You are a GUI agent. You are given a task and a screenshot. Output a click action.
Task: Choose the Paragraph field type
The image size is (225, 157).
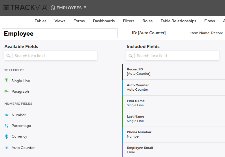pyautogui.click(x=20, y=92)
